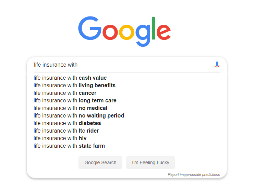Click the I'm Feeling Lucky button

[x=150, y=162]
